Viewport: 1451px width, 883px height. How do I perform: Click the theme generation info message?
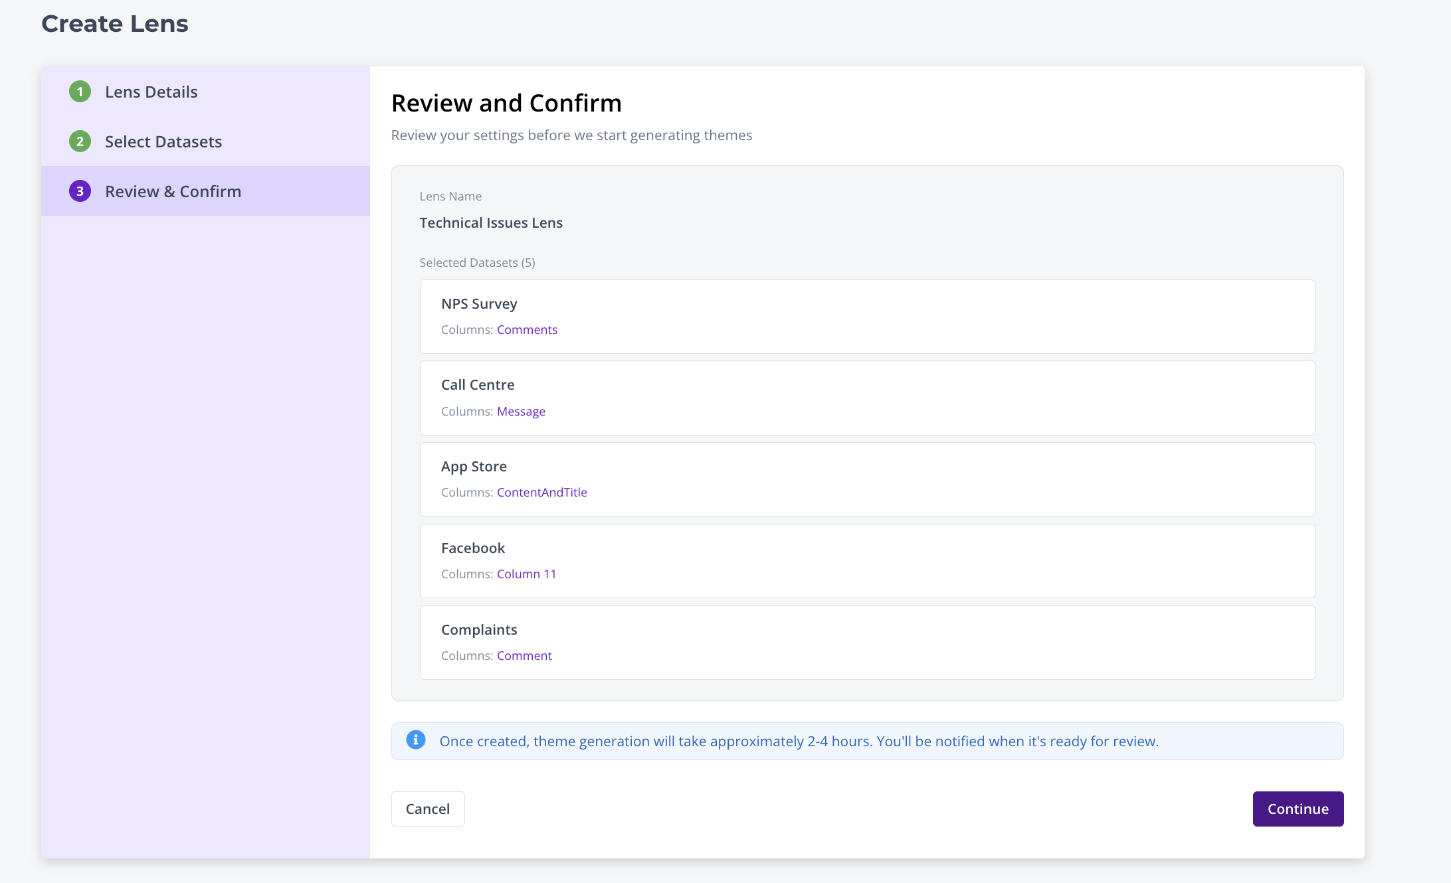[799, 741]
